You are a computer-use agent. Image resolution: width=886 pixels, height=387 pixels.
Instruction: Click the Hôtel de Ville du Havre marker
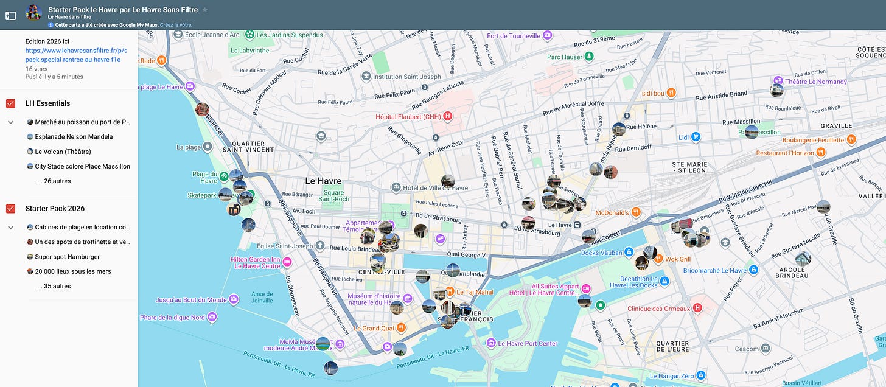(396, 187)
